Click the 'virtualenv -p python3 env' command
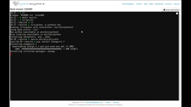This screenshot has height=107, width=191. tap(46, 25)
